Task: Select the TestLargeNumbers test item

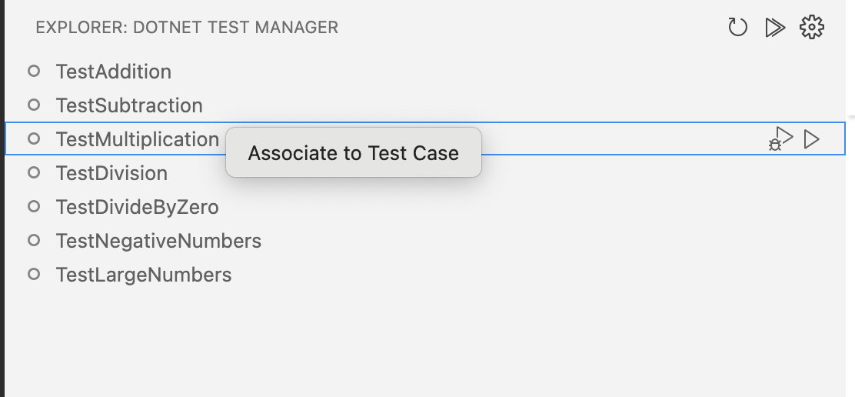Action: click(x=144, y=275)
